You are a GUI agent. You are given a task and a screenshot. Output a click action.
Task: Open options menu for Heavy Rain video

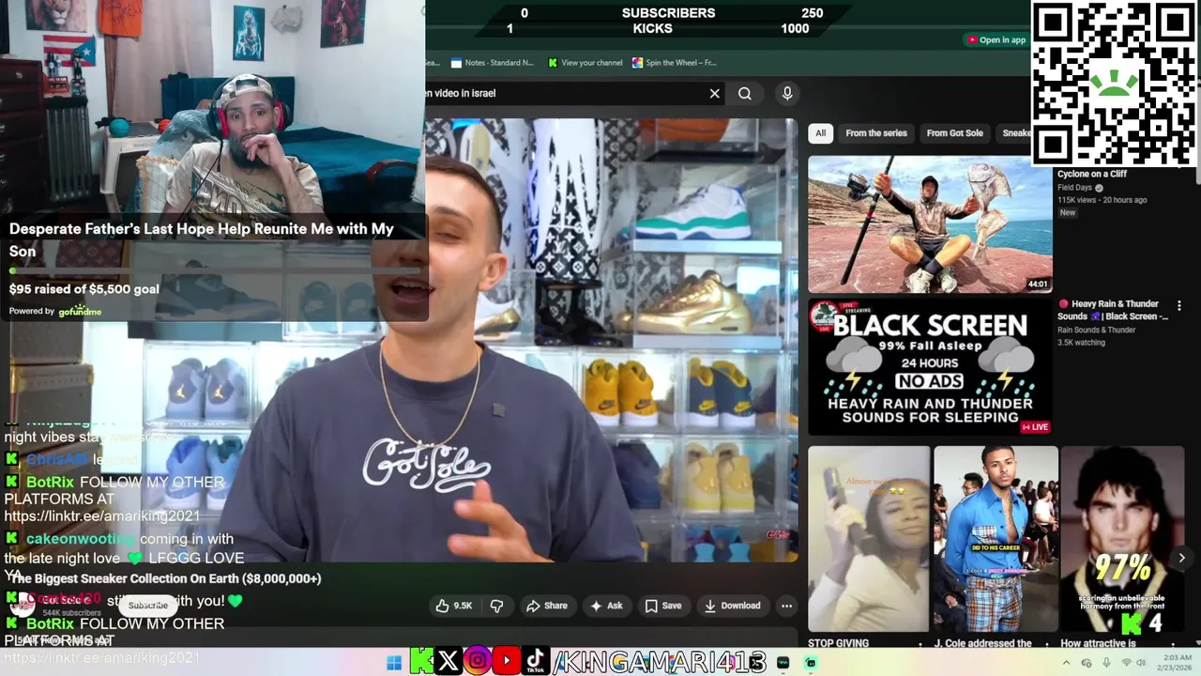coord(1179,305)
